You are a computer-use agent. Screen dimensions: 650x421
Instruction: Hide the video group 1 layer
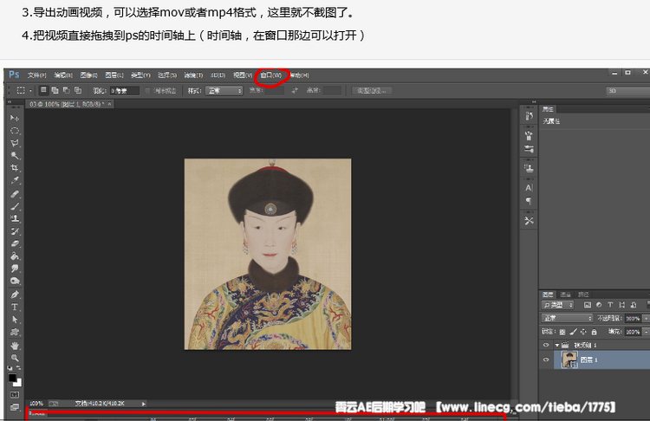pos(546,345)
